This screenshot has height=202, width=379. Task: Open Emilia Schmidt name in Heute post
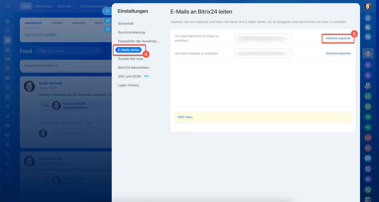[x=51, y=84]
